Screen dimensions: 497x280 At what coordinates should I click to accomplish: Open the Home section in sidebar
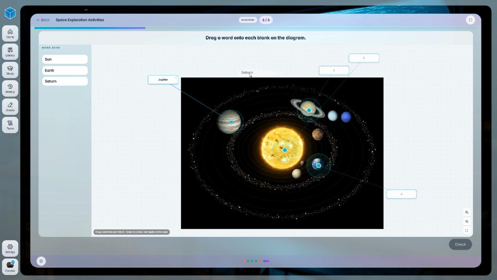(x=10, y=33)
